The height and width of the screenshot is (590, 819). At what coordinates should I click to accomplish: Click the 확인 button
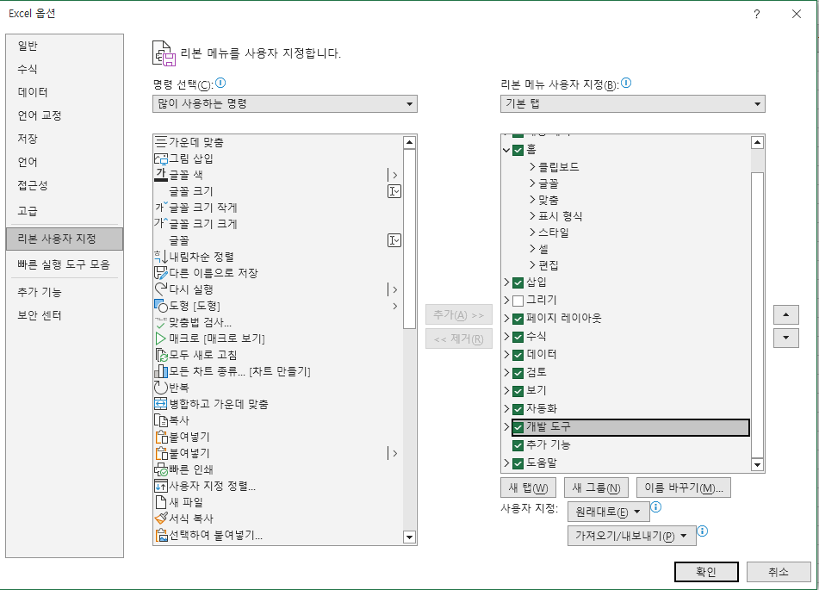coord(706,572)
